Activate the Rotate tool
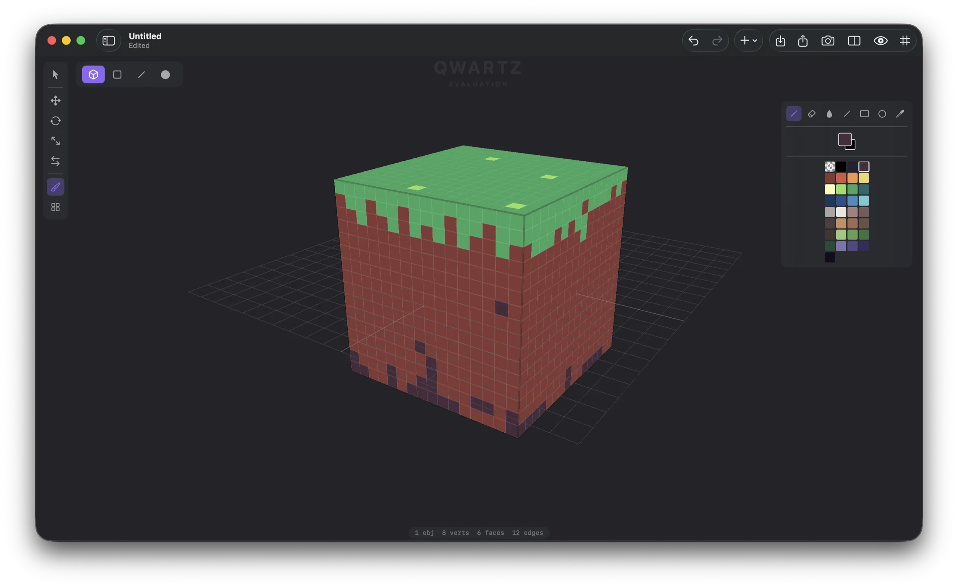Screen dimensions: 958x588 pyautogui.click(x=55, y=121)
